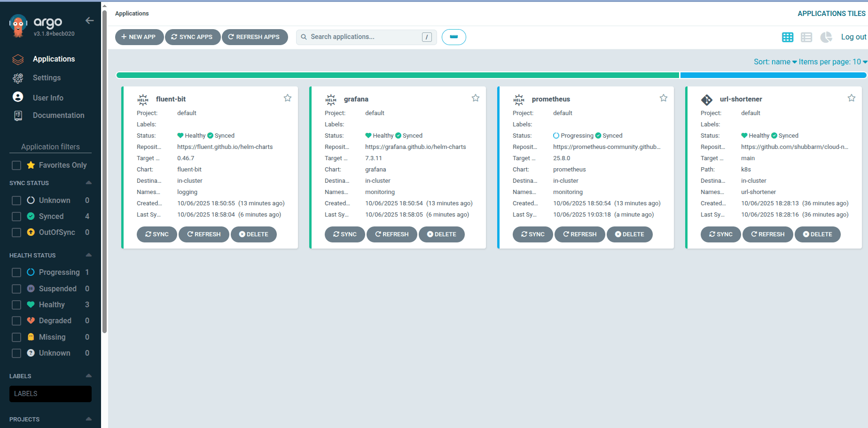Click blue Progressing portion of status bar

click(x=773, y=75)
